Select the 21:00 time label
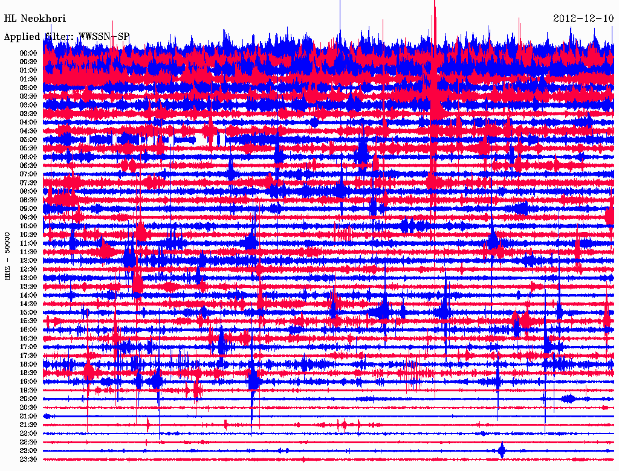The image size is (619, 471). click(28, 416)
